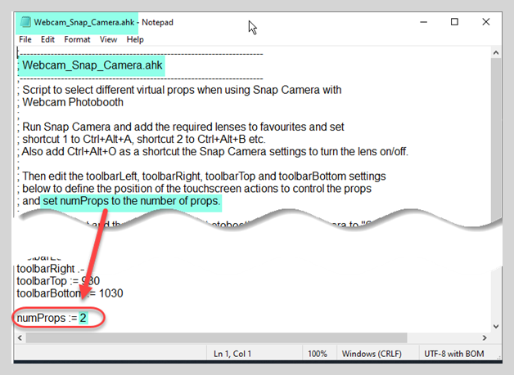Viewport: 514px width, 375px height.
Task: Click line 'below to define the position'
Action: click(x=195, y=189)
